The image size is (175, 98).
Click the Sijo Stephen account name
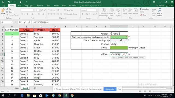coord(160,6)
